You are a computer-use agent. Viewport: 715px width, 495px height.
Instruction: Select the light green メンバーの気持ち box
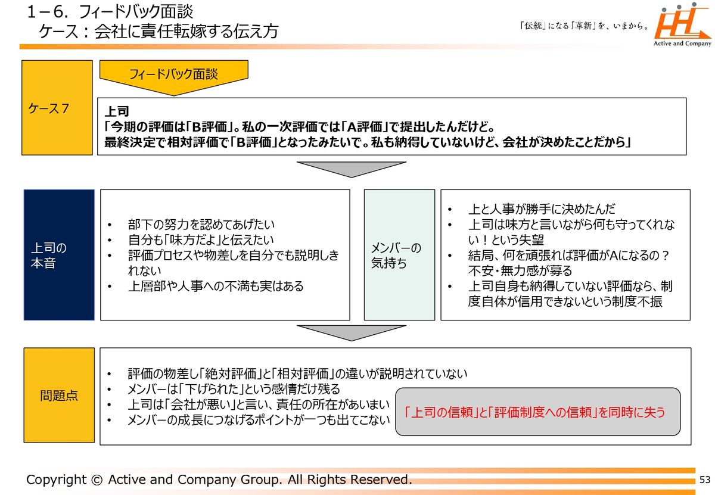point(399,255)
